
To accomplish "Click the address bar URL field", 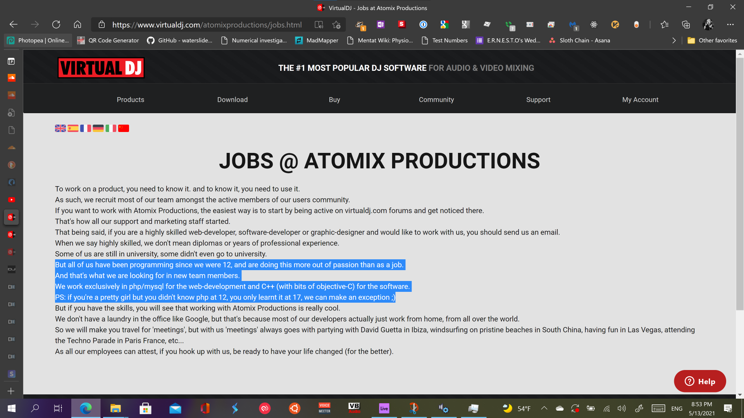I will pyautogui.click(x=207, y=25).
